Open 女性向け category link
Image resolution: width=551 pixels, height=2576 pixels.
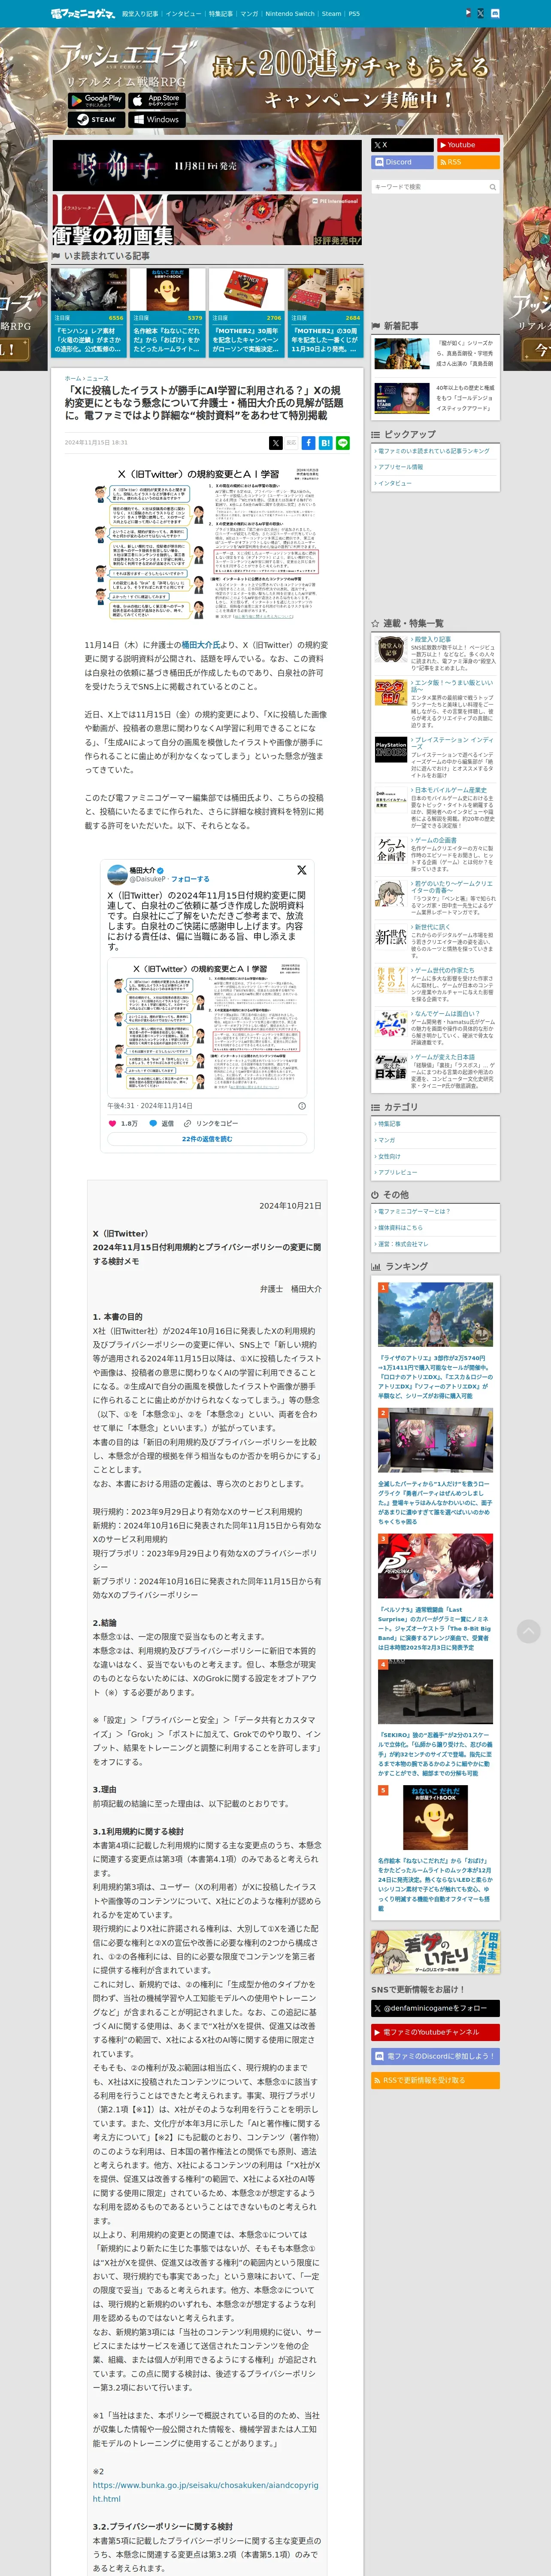[388, 1157]
